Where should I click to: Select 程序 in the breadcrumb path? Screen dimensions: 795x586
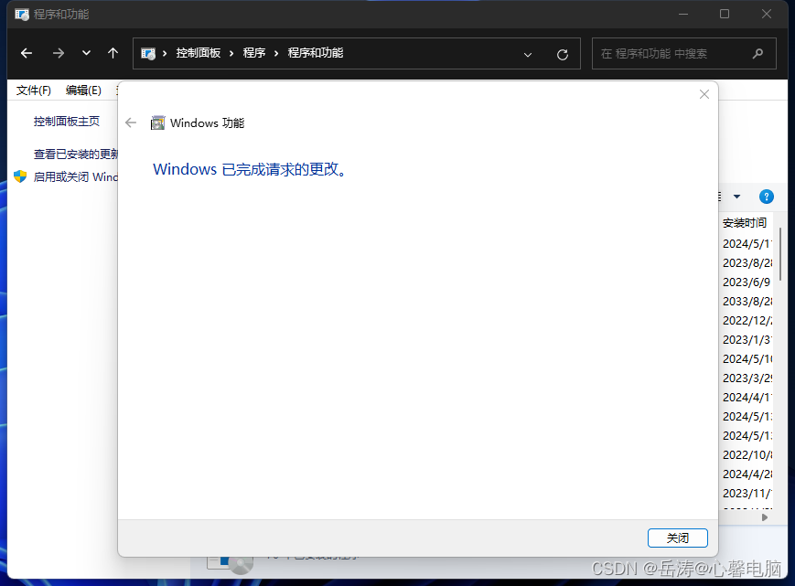click(x=254, y=53)
